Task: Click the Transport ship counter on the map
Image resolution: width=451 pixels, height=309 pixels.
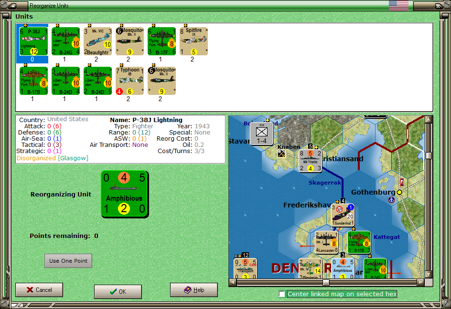Action: click(246, 268)
